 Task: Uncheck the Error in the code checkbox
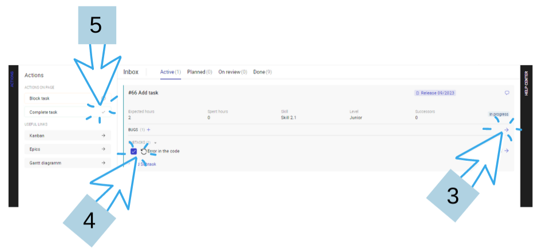pos(134,151)
